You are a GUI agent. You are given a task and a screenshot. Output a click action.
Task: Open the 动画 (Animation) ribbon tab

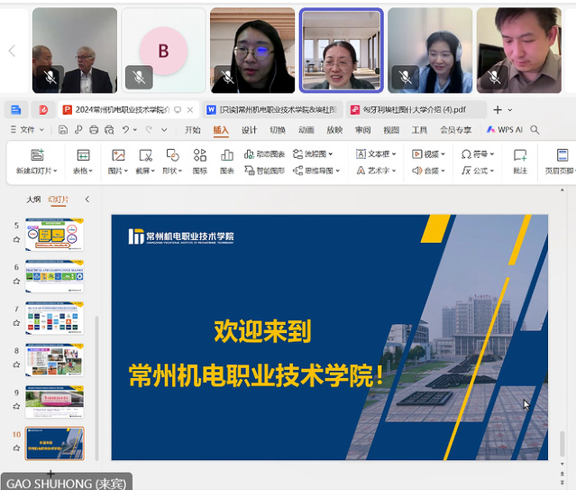[x=306, y=130]
